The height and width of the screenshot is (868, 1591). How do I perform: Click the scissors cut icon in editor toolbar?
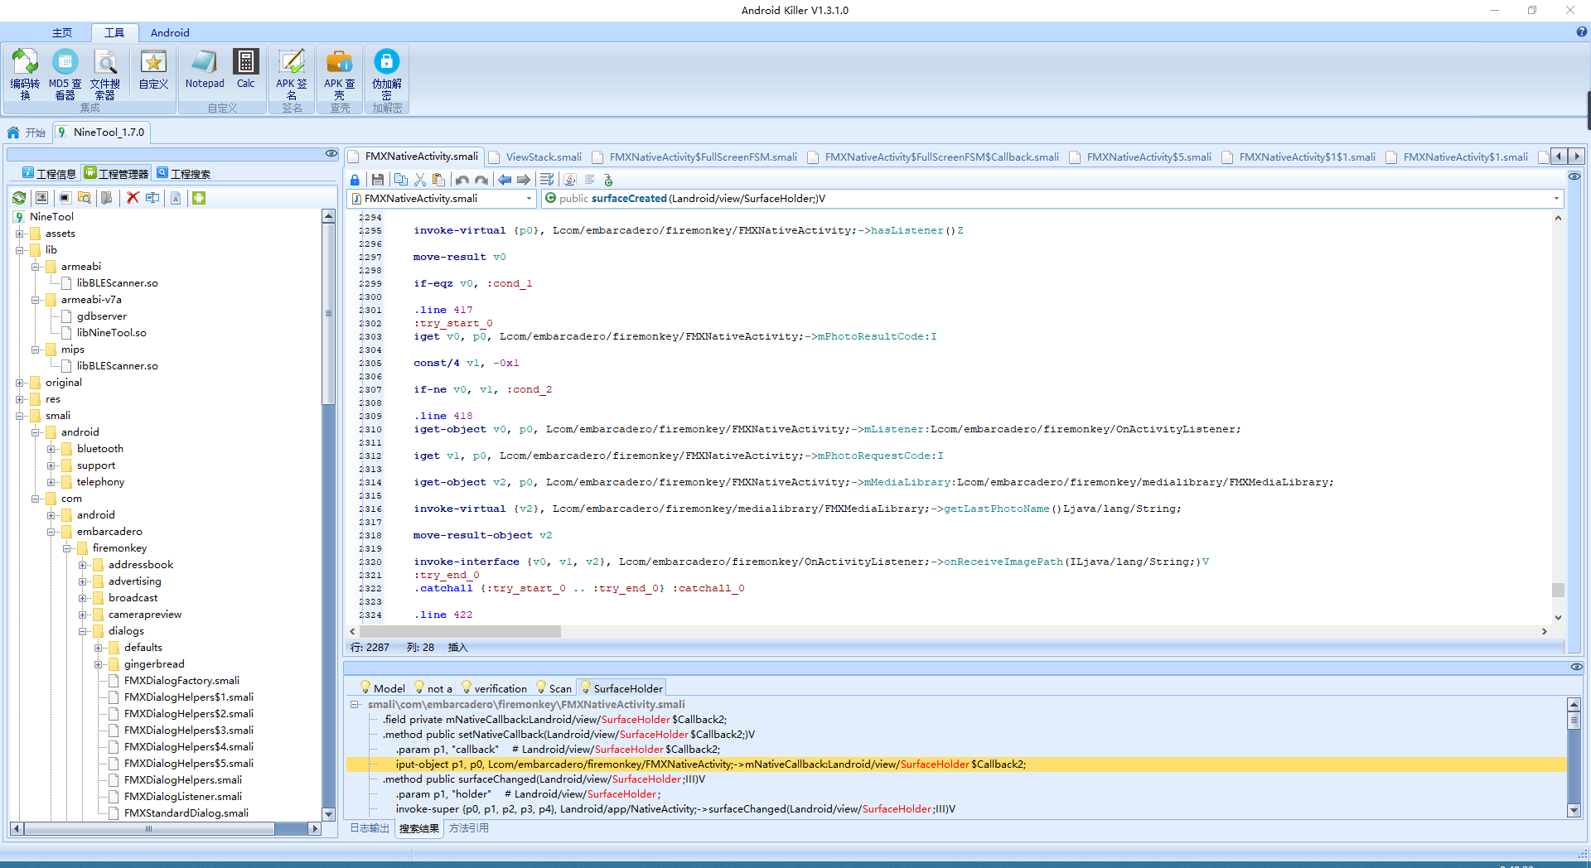(419, 180)
